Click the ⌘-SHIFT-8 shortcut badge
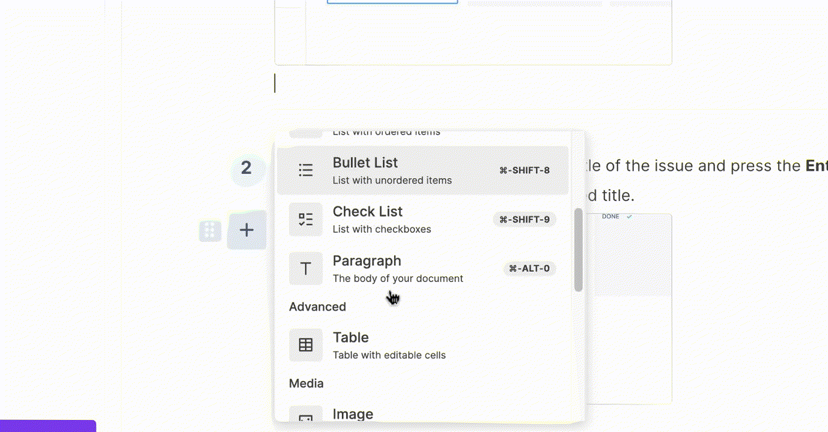This screenshot has width=828, height=432. [525, 170]
